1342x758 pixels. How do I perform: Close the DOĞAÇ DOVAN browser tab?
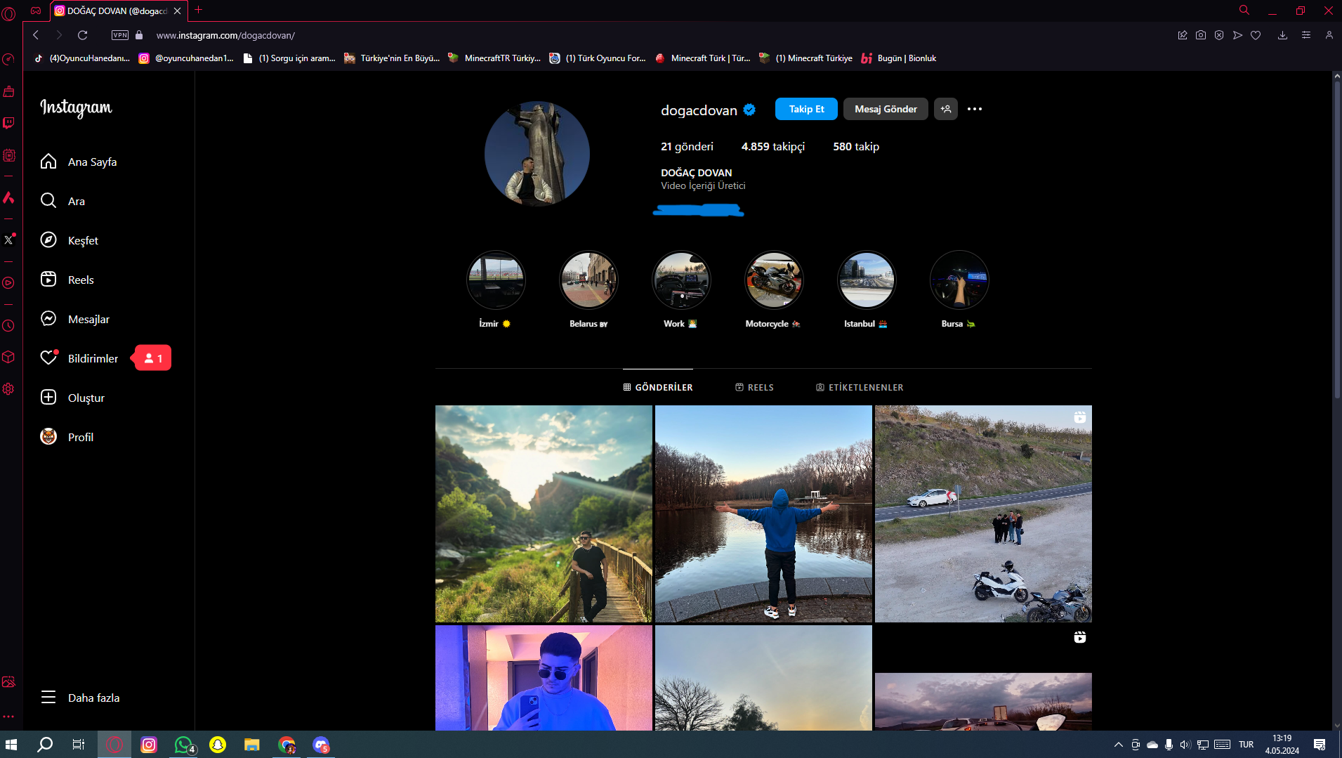[x=178, y=11]
